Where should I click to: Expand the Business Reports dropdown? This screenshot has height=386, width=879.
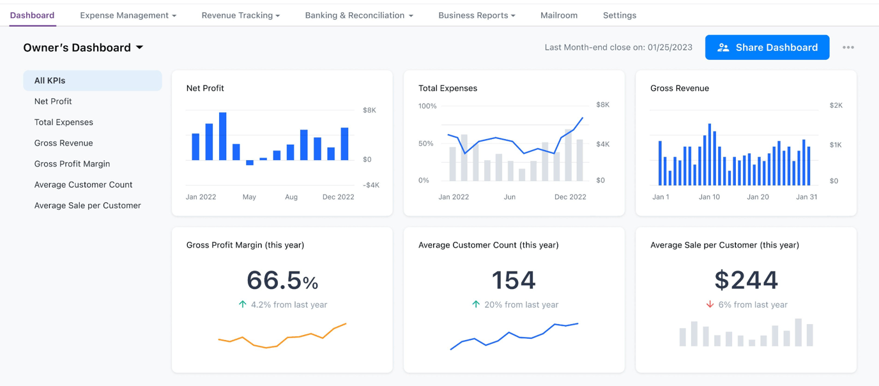(x=477, y=15)
